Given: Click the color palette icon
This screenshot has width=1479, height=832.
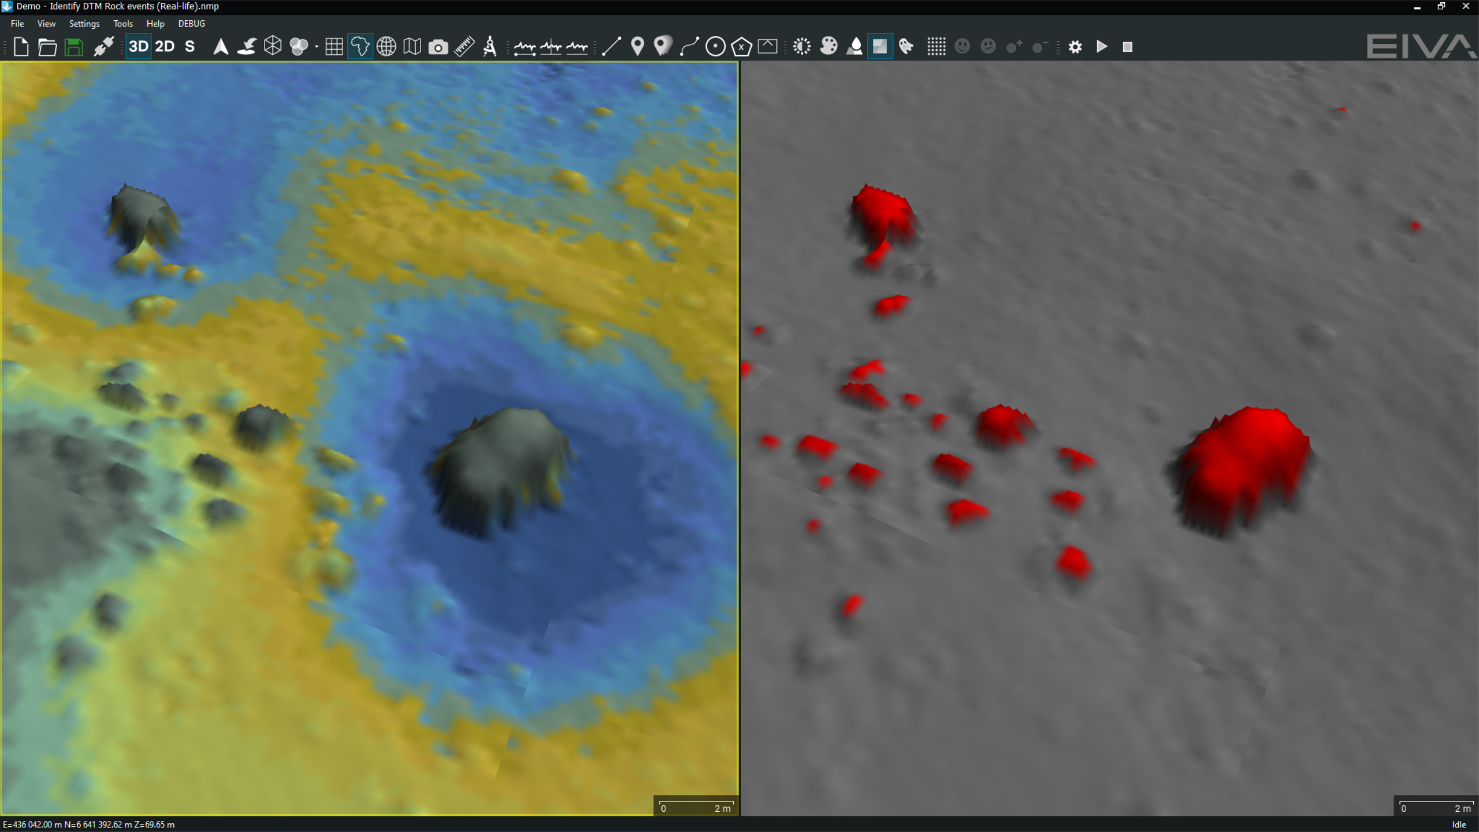Looking at the screenshot, I should tap(828, 47).
